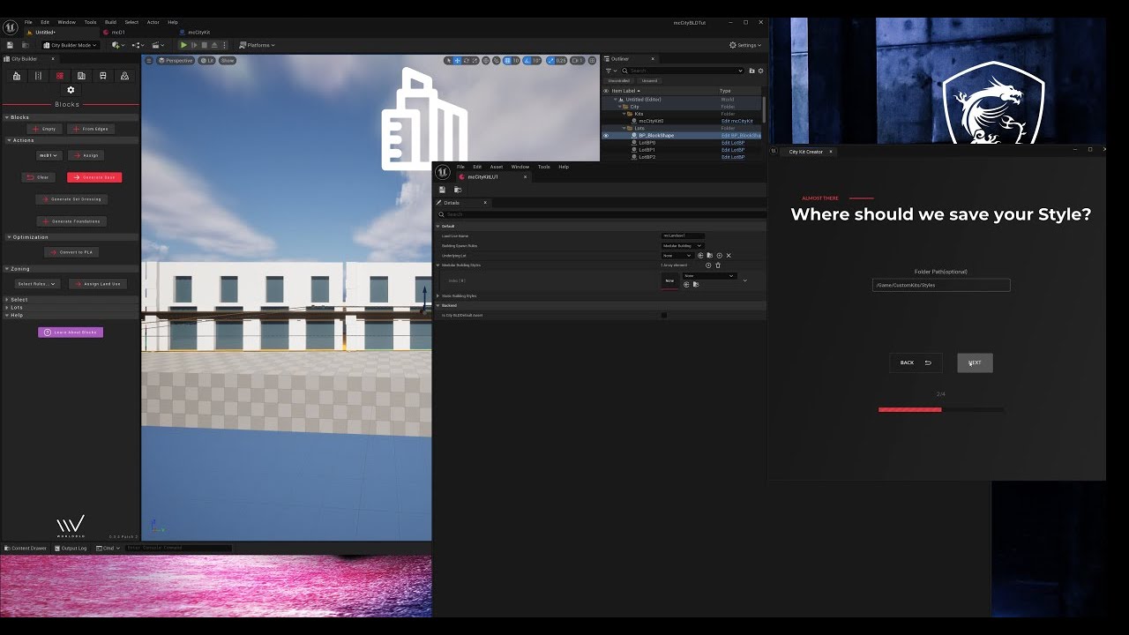Click NEXT in City Kit Creator

975,362
